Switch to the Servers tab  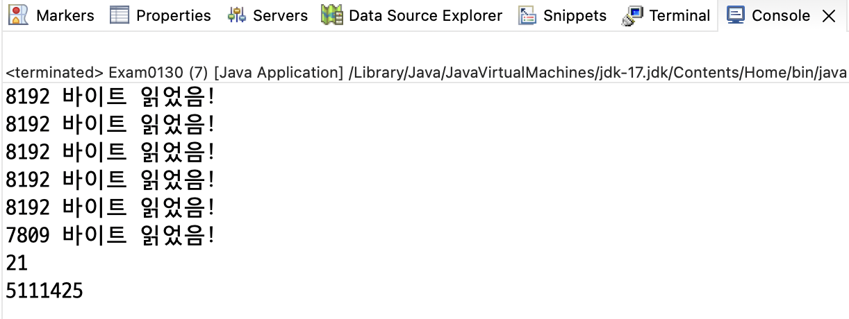tap(281, 15)
